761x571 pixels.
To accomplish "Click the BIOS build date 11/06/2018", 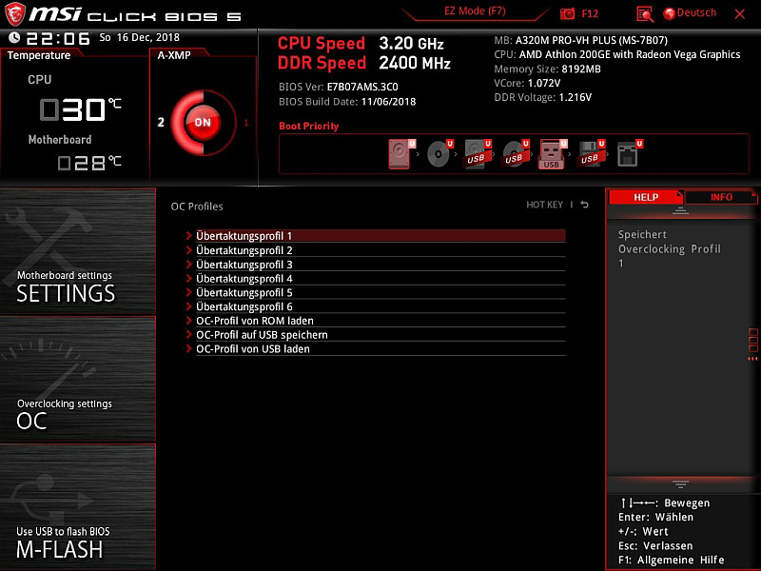I will click(389, 102).
